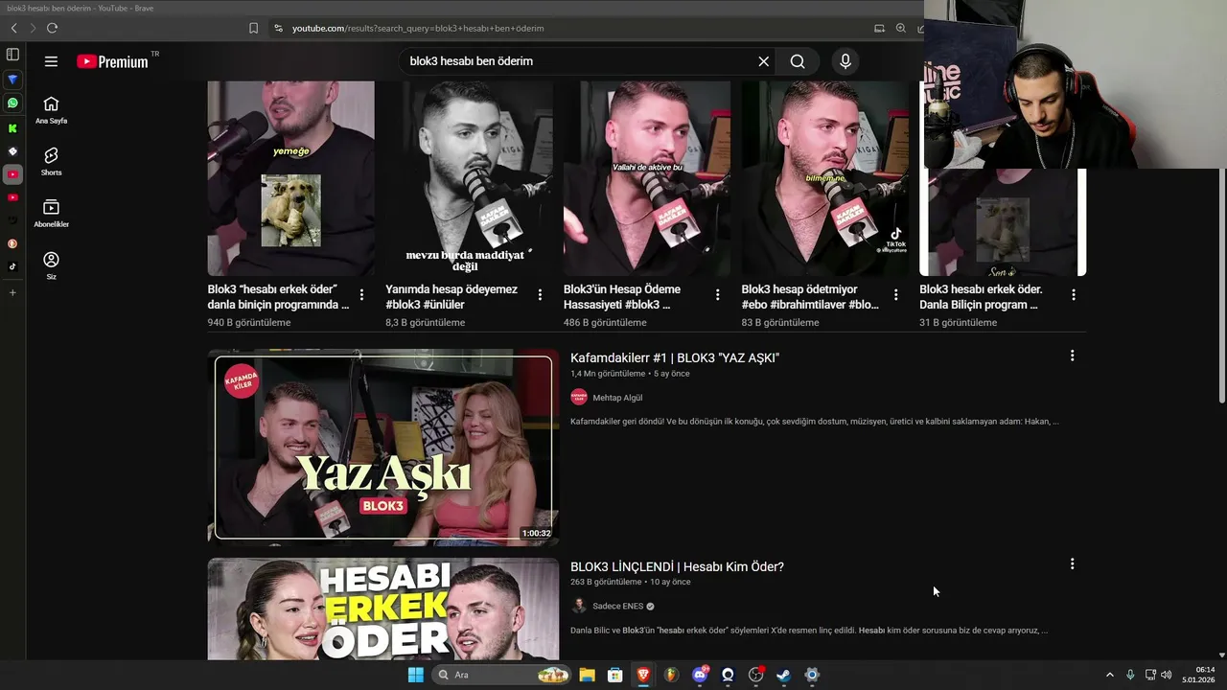The image size is (1227, 690).
Task: Open Abonelikler in the sidebar
Action: (51, 214)
